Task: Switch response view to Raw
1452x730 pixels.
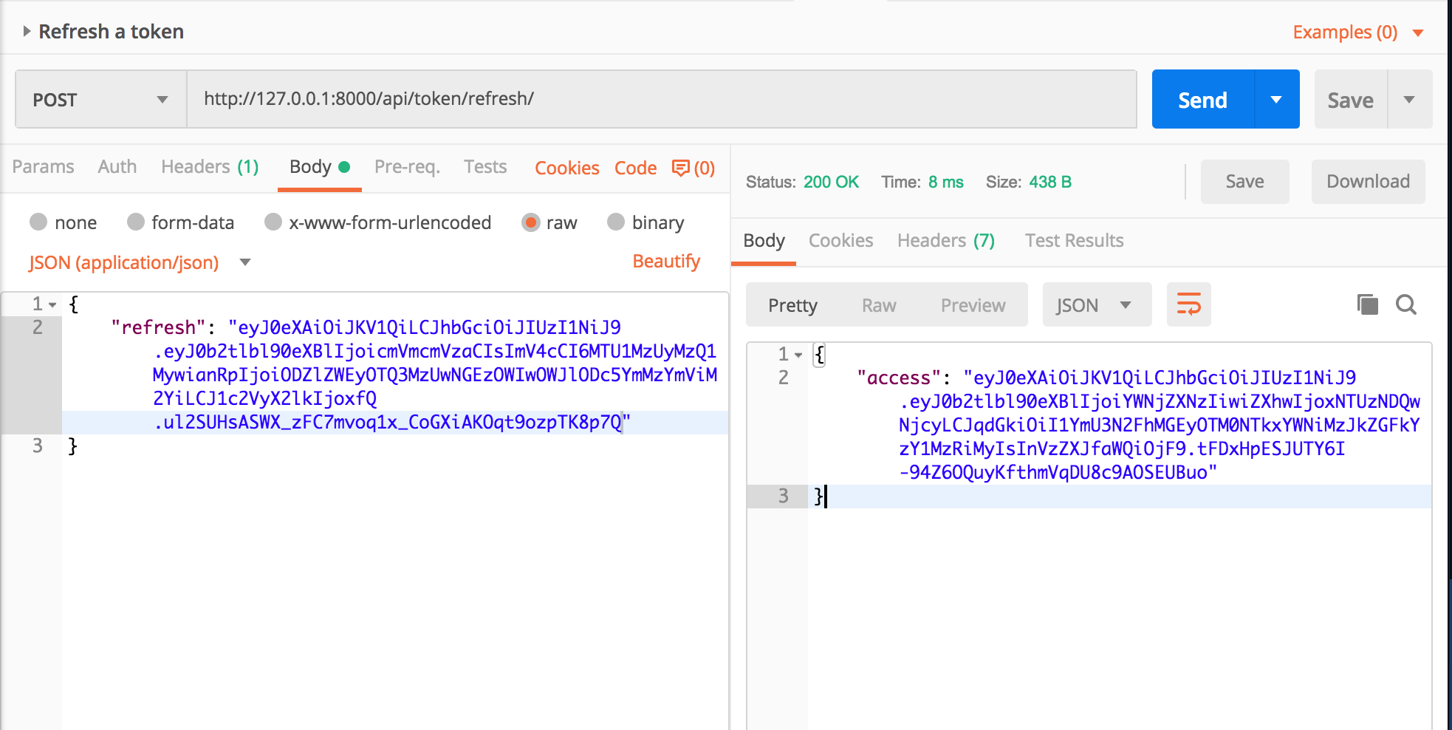Action: (879, 305)
